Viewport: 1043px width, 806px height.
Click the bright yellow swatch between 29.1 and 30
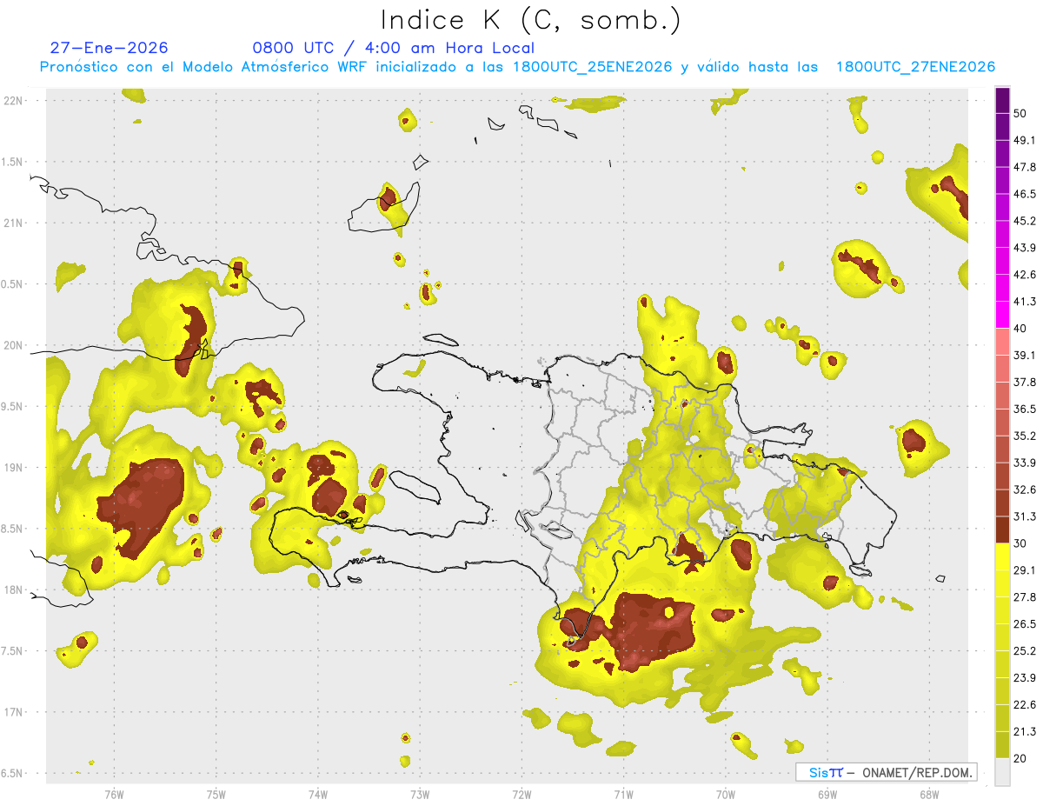[x=1003, y=556]
